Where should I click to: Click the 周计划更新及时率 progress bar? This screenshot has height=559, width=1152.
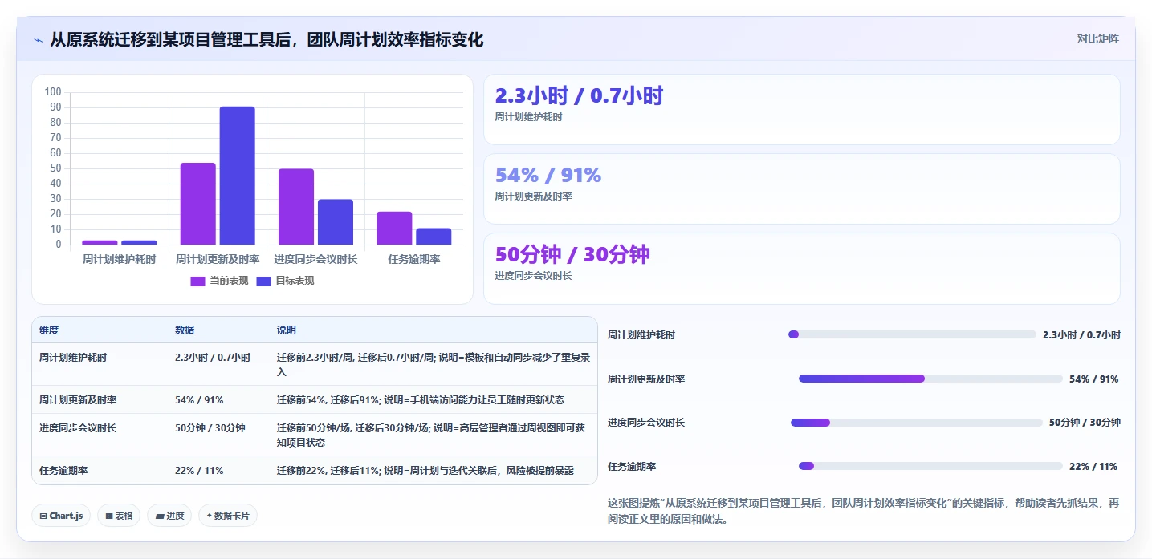(x=930, y=379)
